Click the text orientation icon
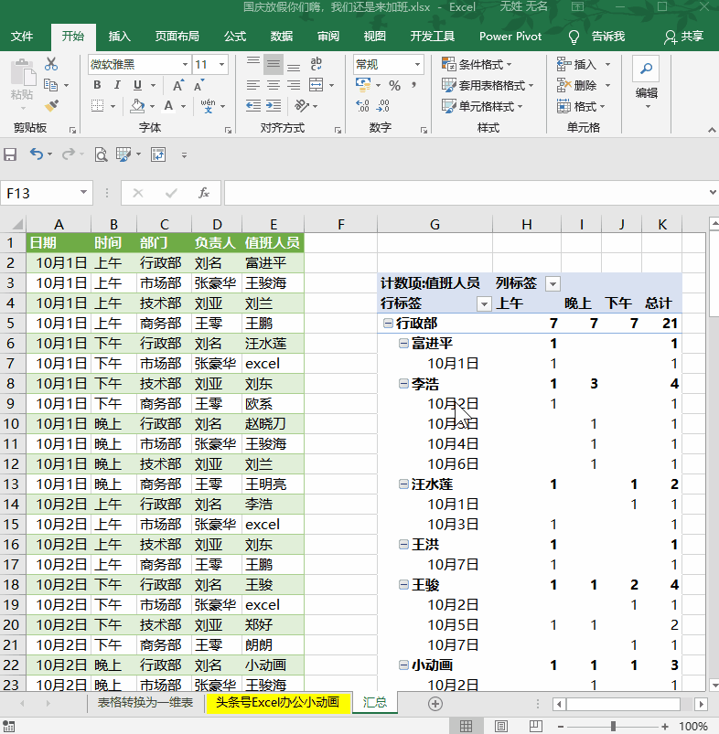Image resolution: width=719 pixels, height=734 pixels. pos(302,106)
